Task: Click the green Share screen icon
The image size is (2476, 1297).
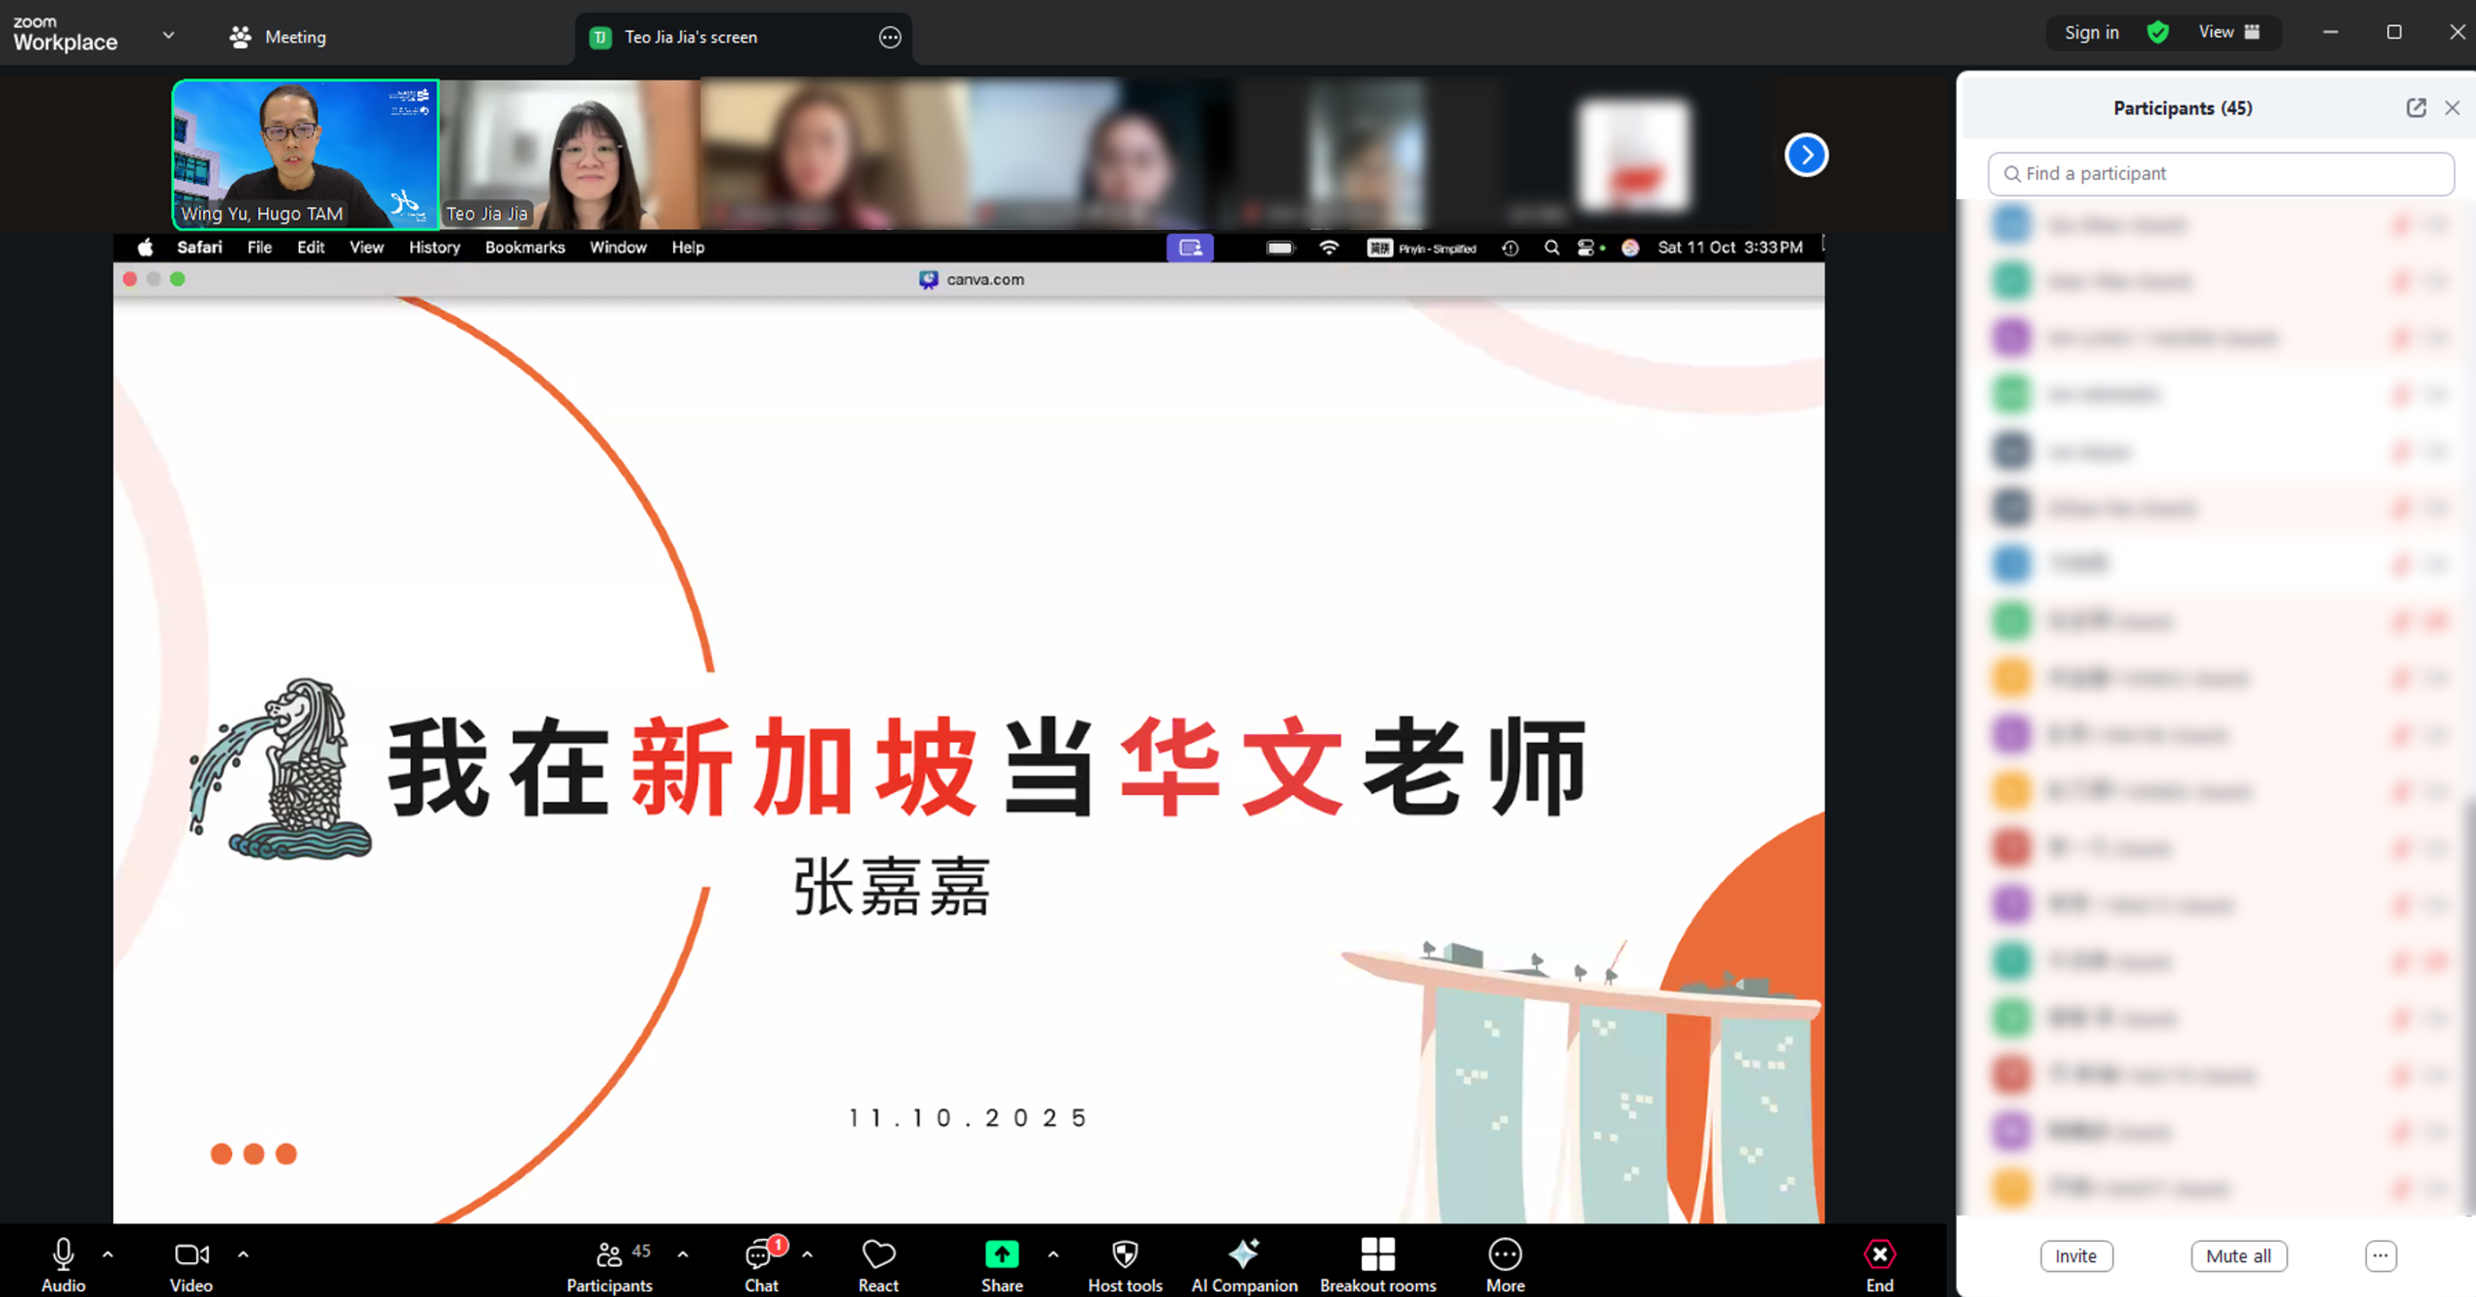Action: (1001, 1254)
